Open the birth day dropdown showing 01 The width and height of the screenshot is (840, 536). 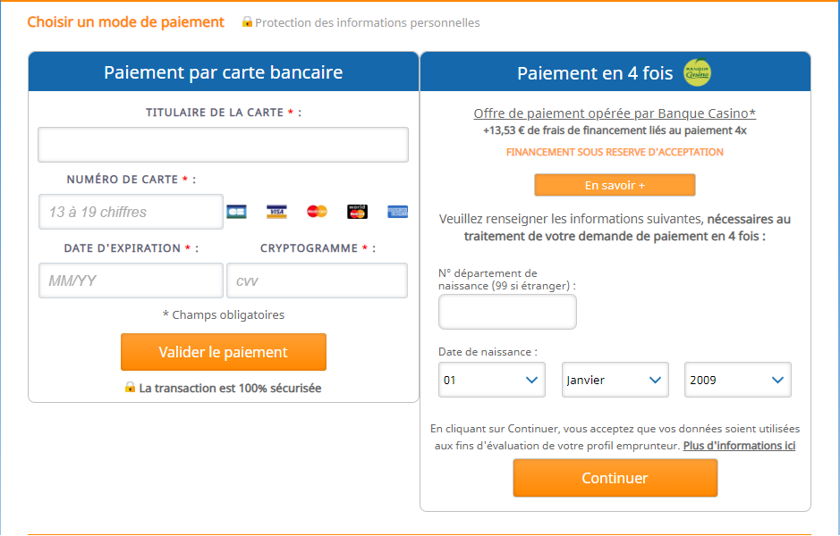click(x=491, y=380)
